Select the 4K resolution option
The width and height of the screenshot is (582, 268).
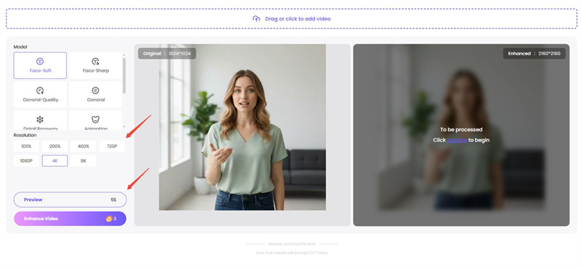pyautogui.click(x=55, y=161)
